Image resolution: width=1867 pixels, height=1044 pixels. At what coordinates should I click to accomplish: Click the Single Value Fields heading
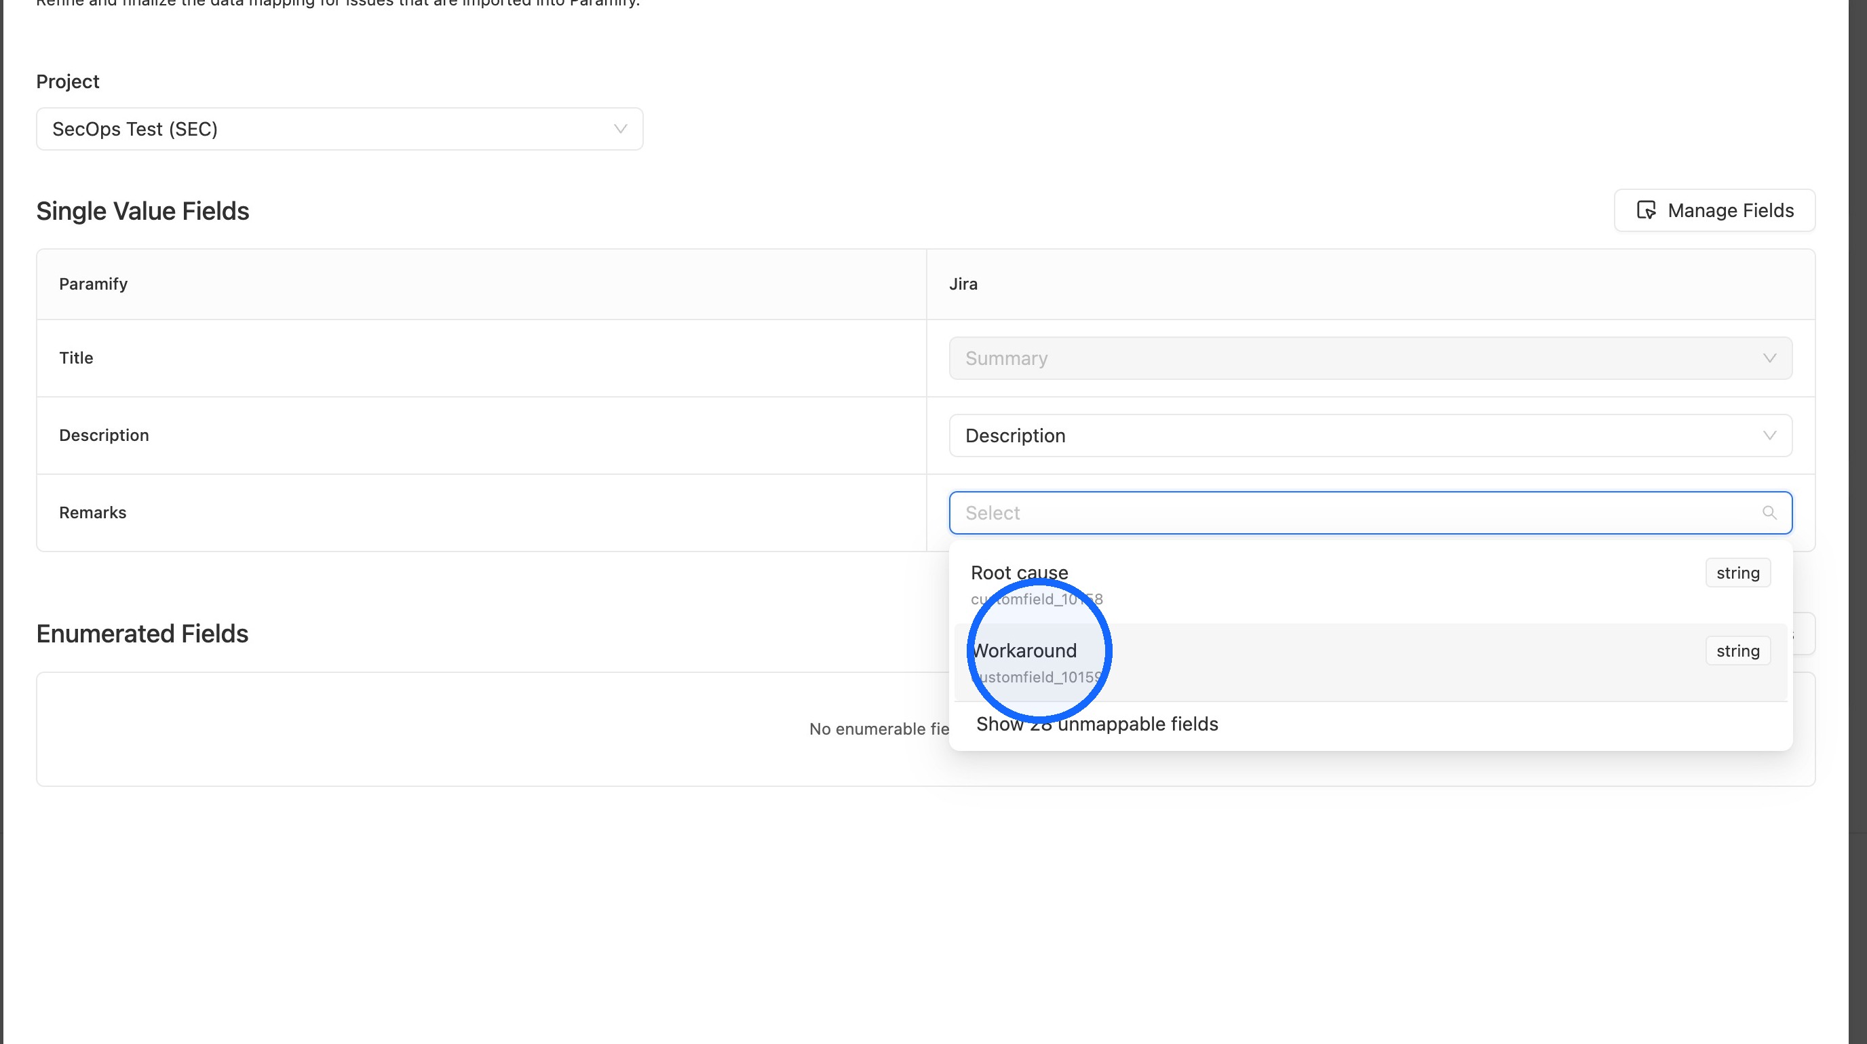pyautogui.click(x=142, y=211)
